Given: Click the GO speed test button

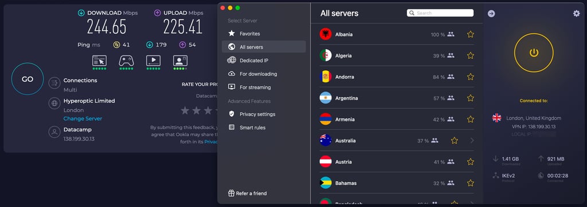Looking at the screenshot, I should click(28, 79).
